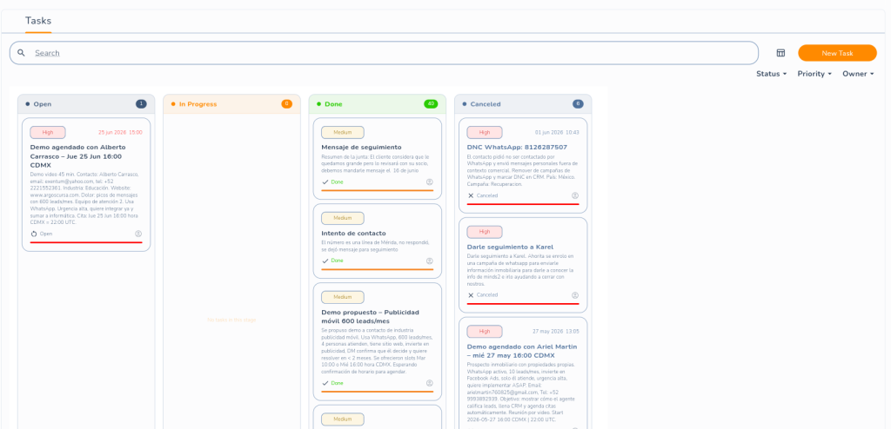Open Demo propuesto Publicidad móvil task

(x=370, y=317)
